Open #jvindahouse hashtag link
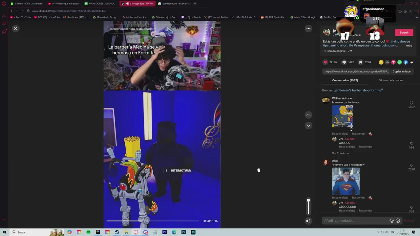The image size is (420, 236). (400, 42)
